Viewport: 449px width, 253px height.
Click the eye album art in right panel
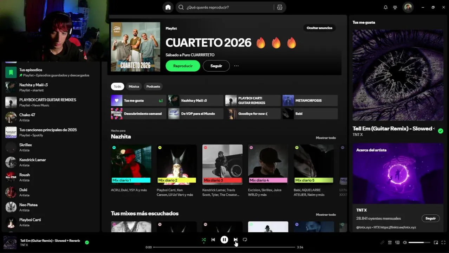(398, 75)
